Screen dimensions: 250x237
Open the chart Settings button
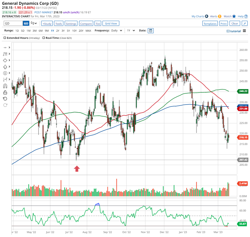tap(71, 24)
